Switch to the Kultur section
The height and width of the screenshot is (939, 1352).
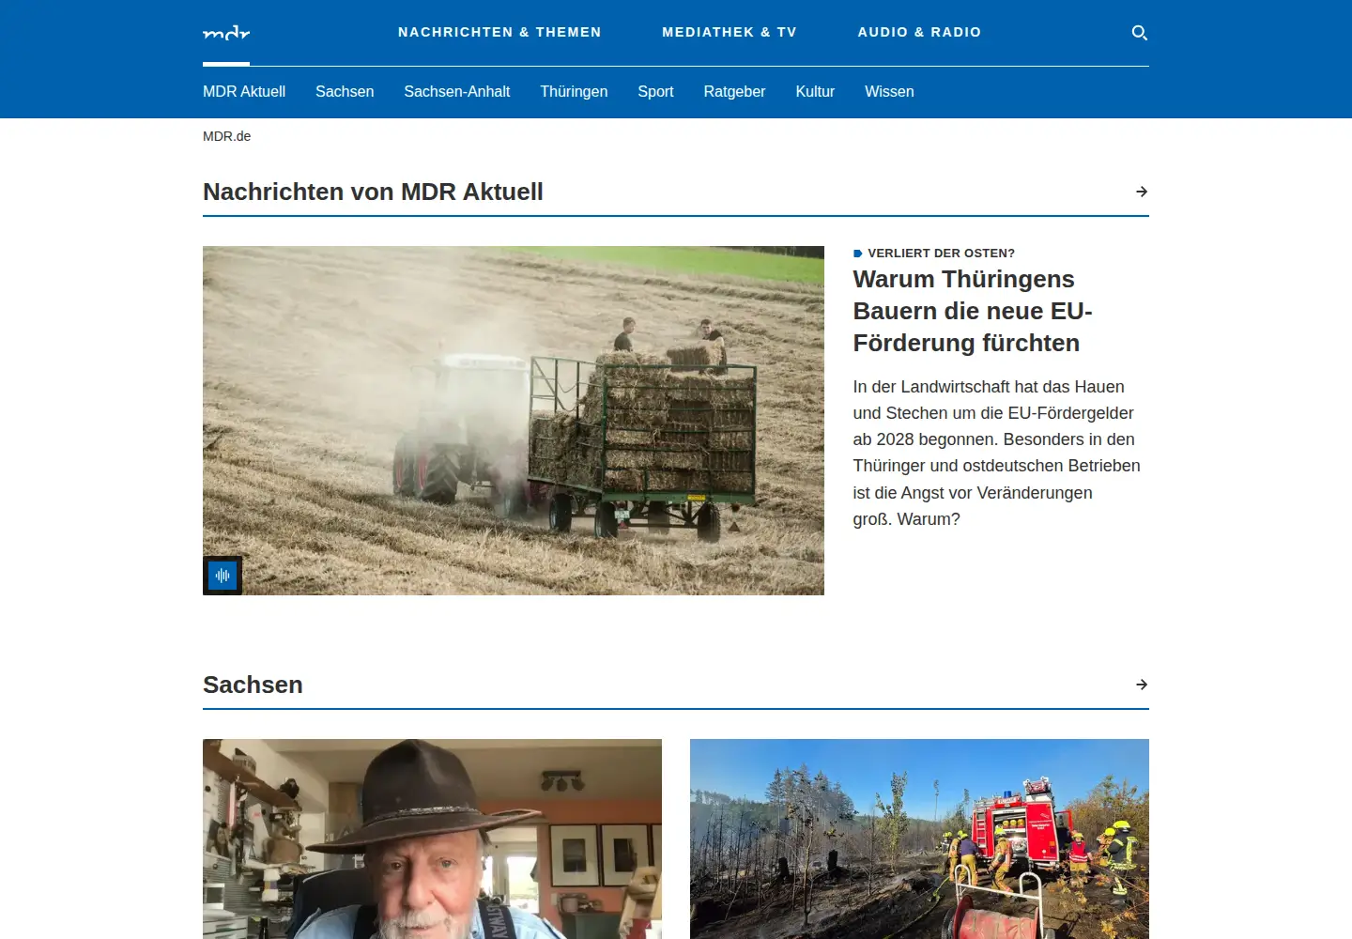coord(815,91)
